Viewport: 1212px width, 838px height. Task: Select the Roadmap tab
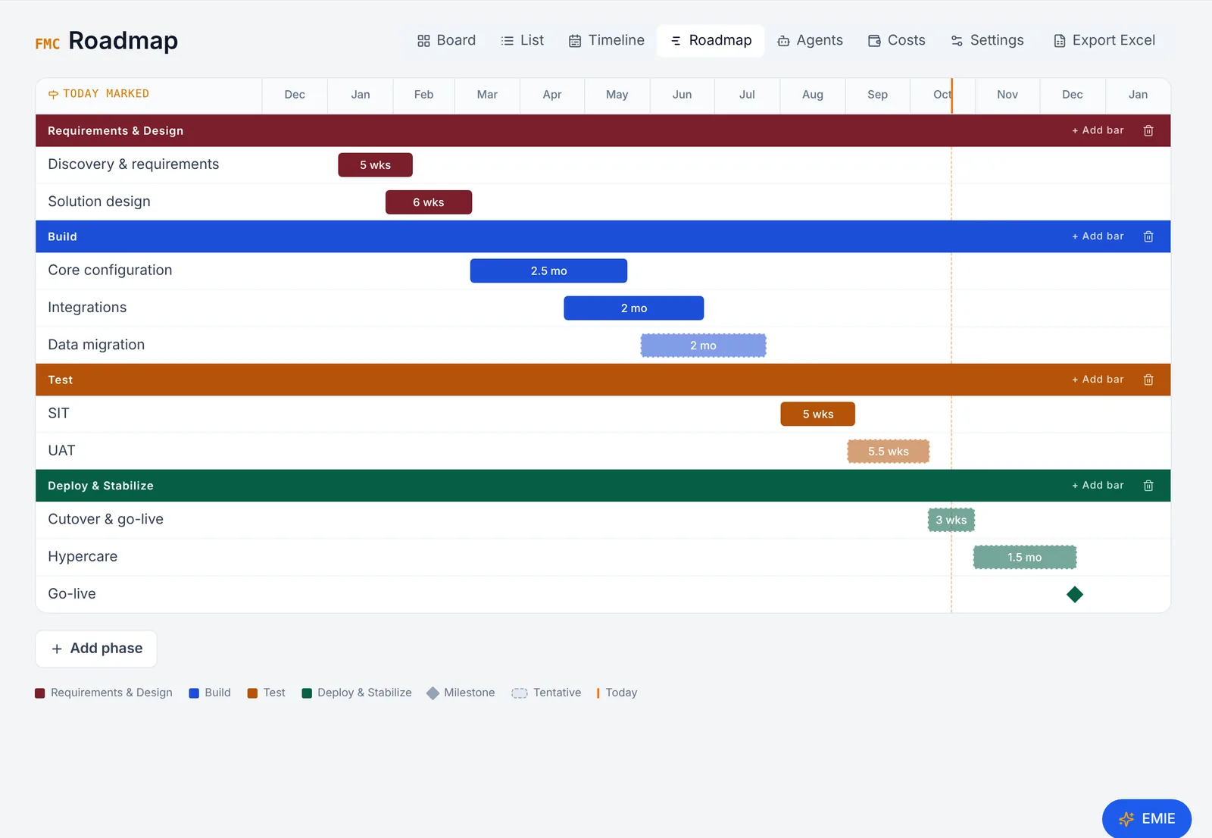pos(711,40)
